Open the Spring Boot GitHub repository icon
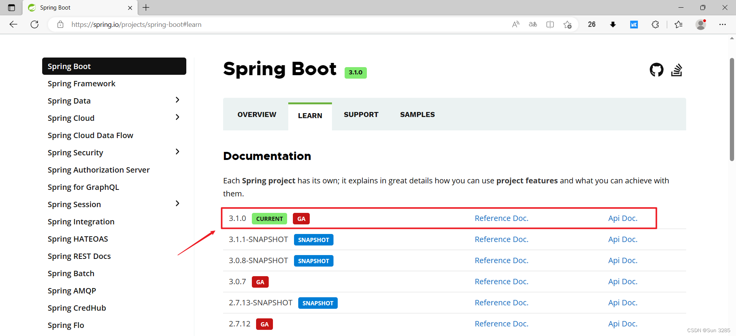The image size is (736, 336). click(656, 70)
